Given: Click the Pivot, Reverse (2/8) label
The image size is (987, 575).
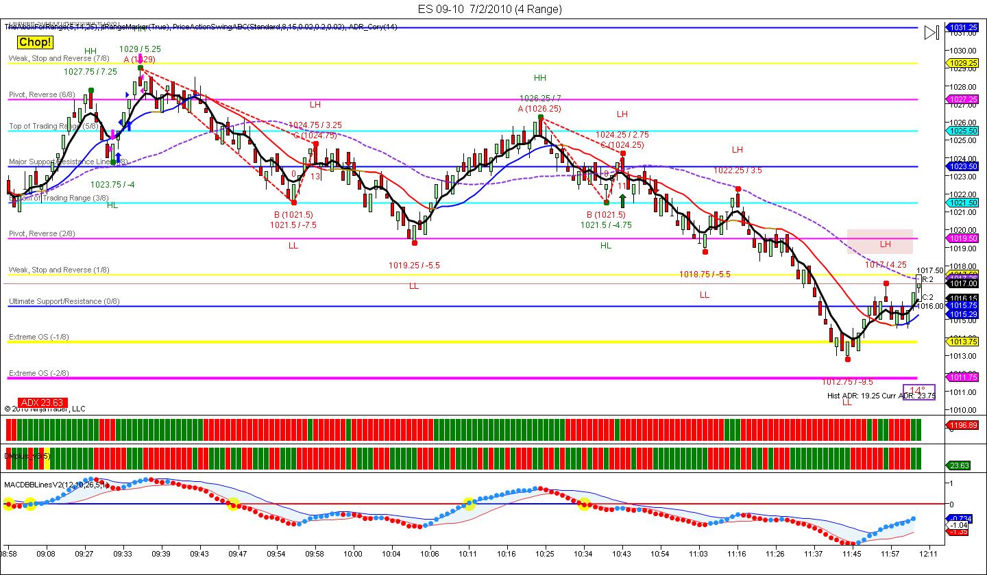Looking at the screenshot, I should (51, 233).
